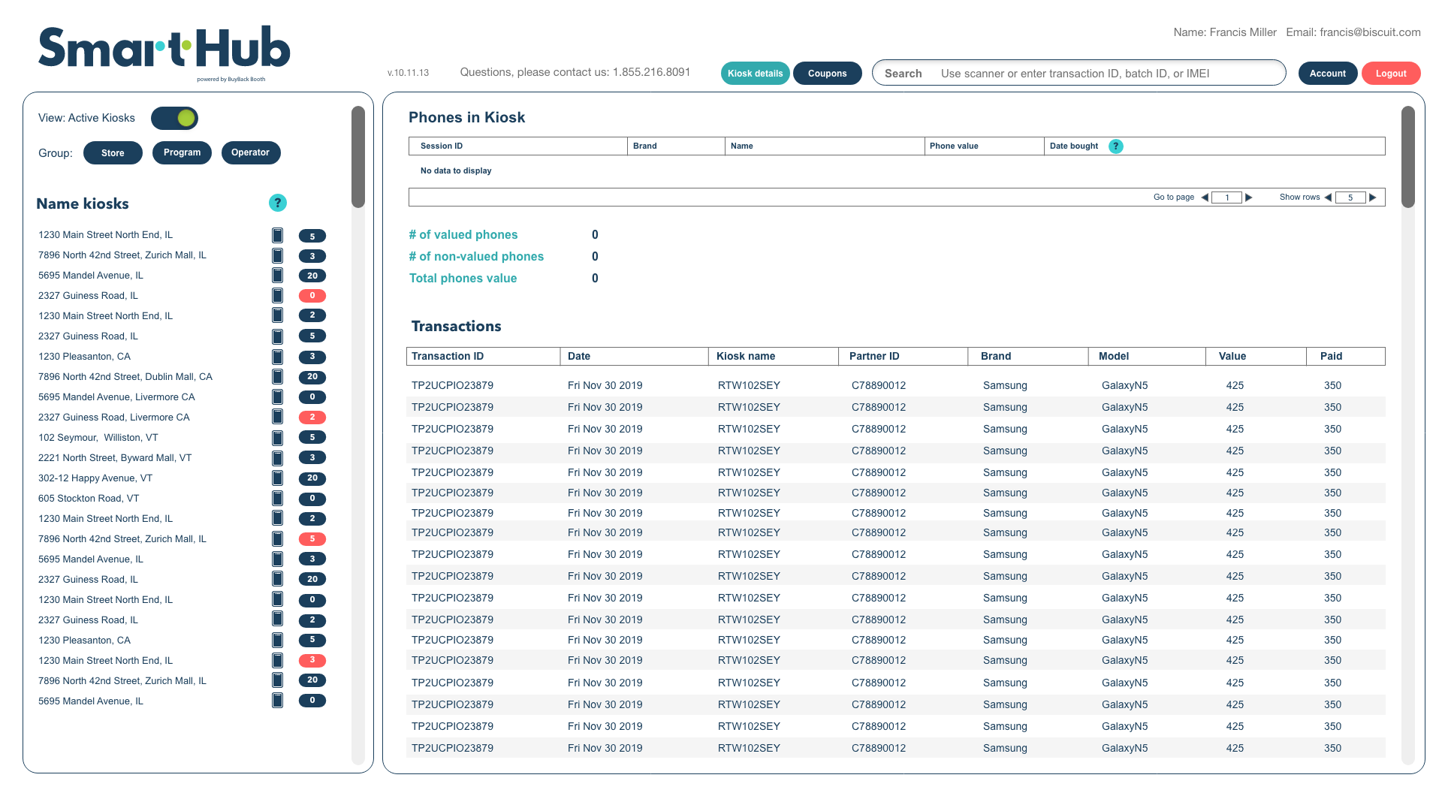Click the kiosk list scrollbar
1442x811 pixels.
[x=358, y=156]
